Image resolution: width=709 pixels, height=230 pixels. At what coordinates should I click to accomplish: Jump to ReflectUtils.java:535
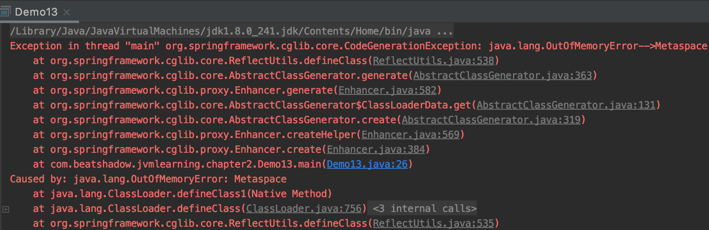pyautogui.click(x=433, y=223)
